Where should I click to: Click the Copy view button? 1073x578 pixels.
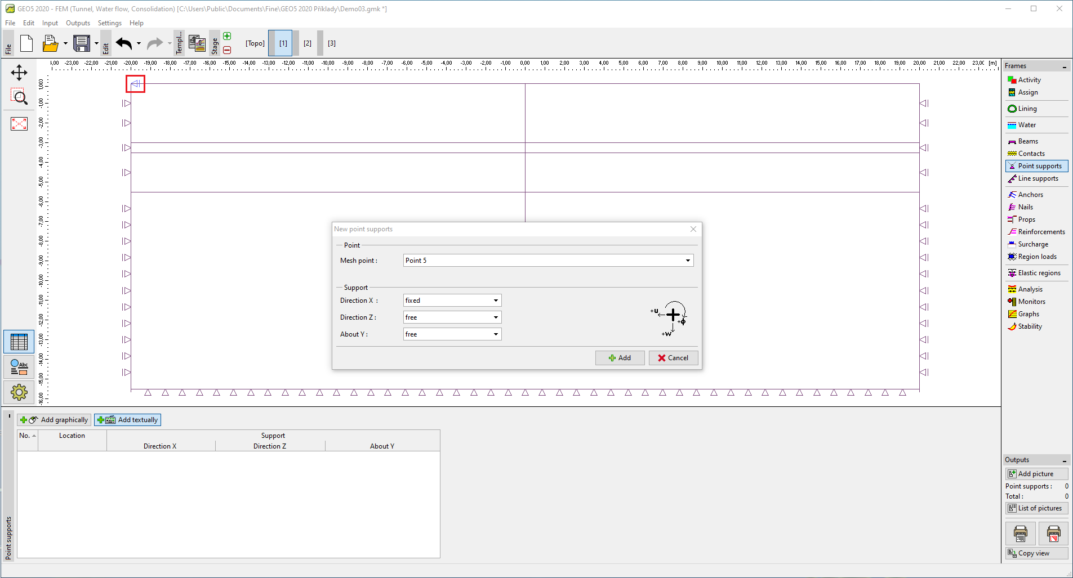(1036, 553)
